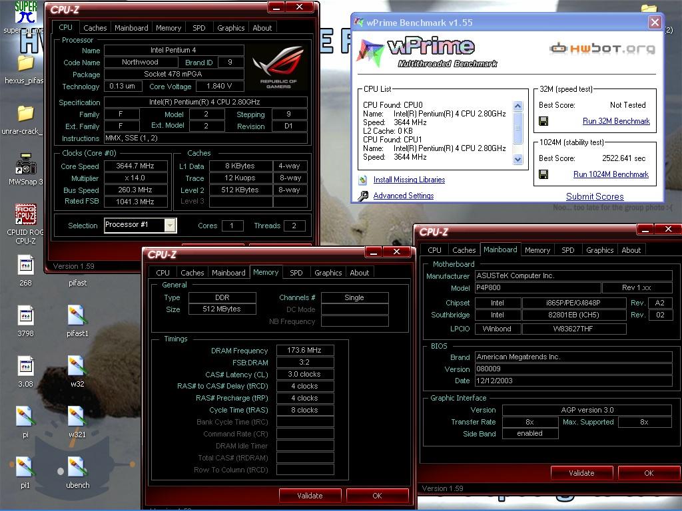The width and height of the screenshot is (682, 511).
Task: Open the pifast1 desktop icon
Action: 77,315
